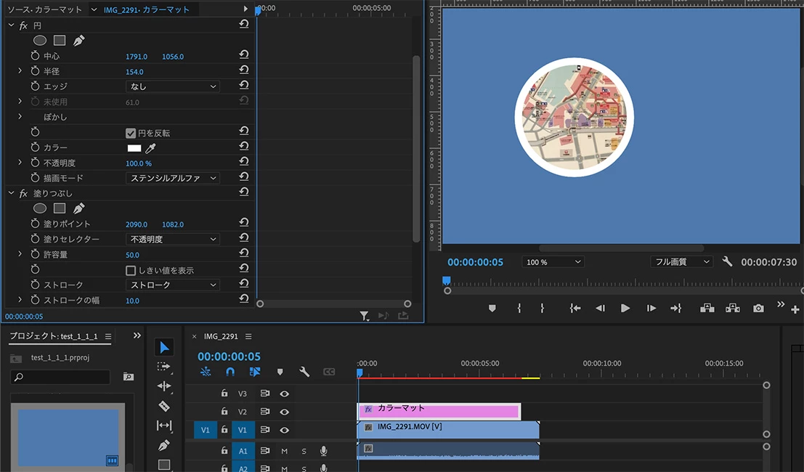Edit the 半径 value 154.0
The height and width of the screenshot is (472, 804).
pos(134,72)
